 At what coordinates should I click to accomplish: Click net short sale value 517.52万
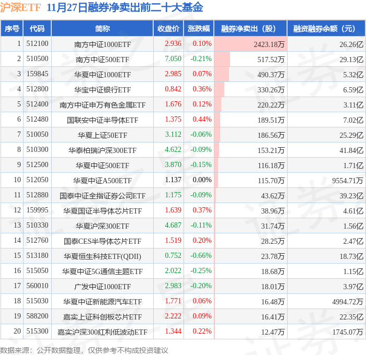click(x=271, y=59)
